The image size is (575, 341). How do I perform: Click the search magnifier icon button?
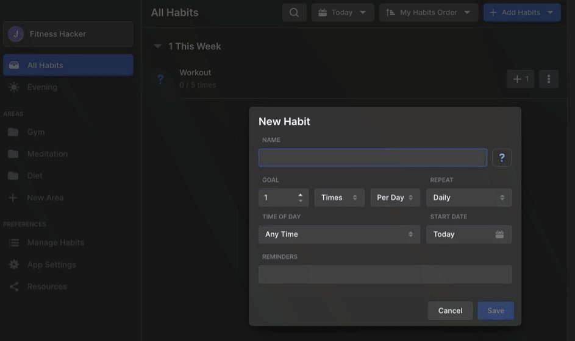pos(294,12)
